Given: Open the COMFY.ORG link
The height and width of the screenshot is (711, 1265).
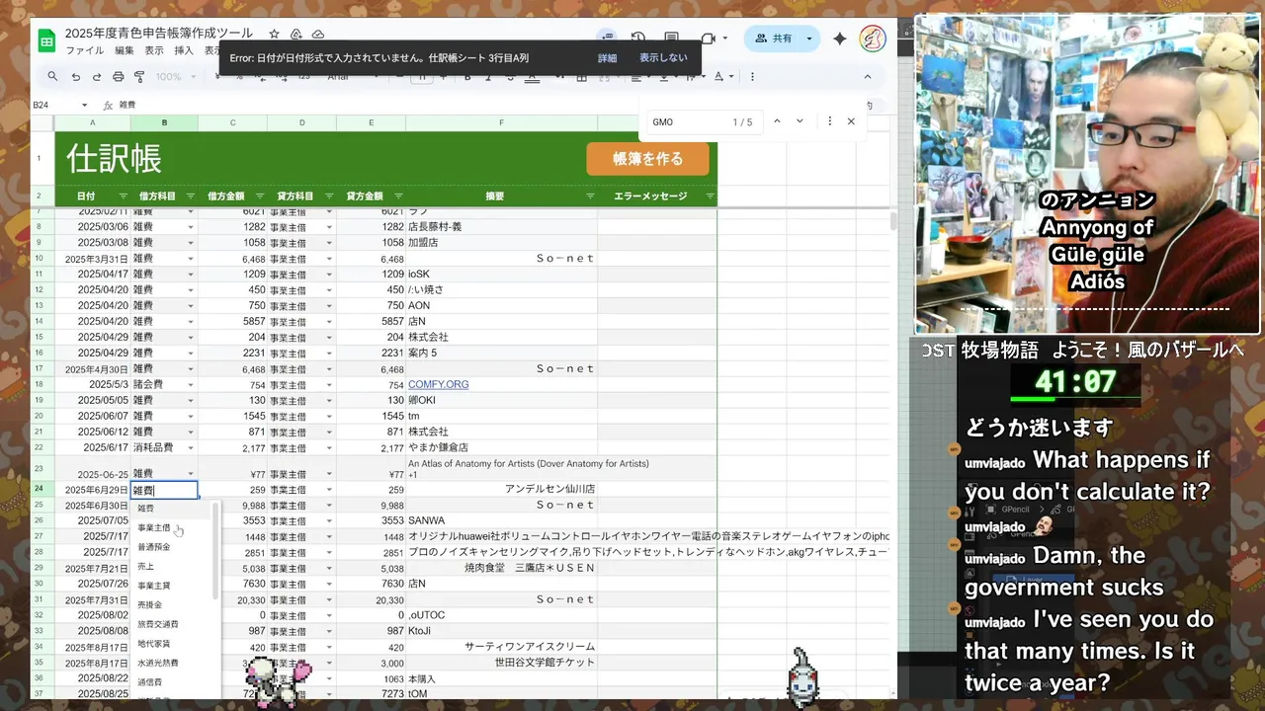Looking at the screenshot, I should click(x=438, y=384).
